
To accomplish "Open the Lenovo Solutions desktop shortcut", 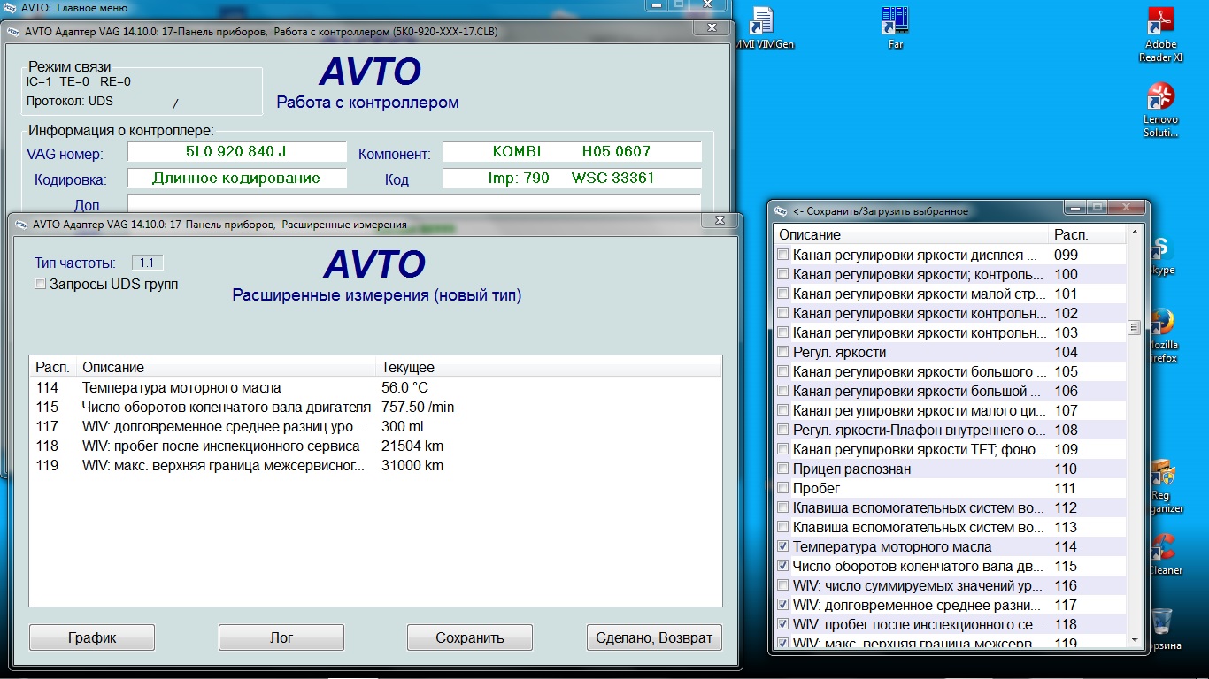I will pyautogui.click(x=1160, y=97).
